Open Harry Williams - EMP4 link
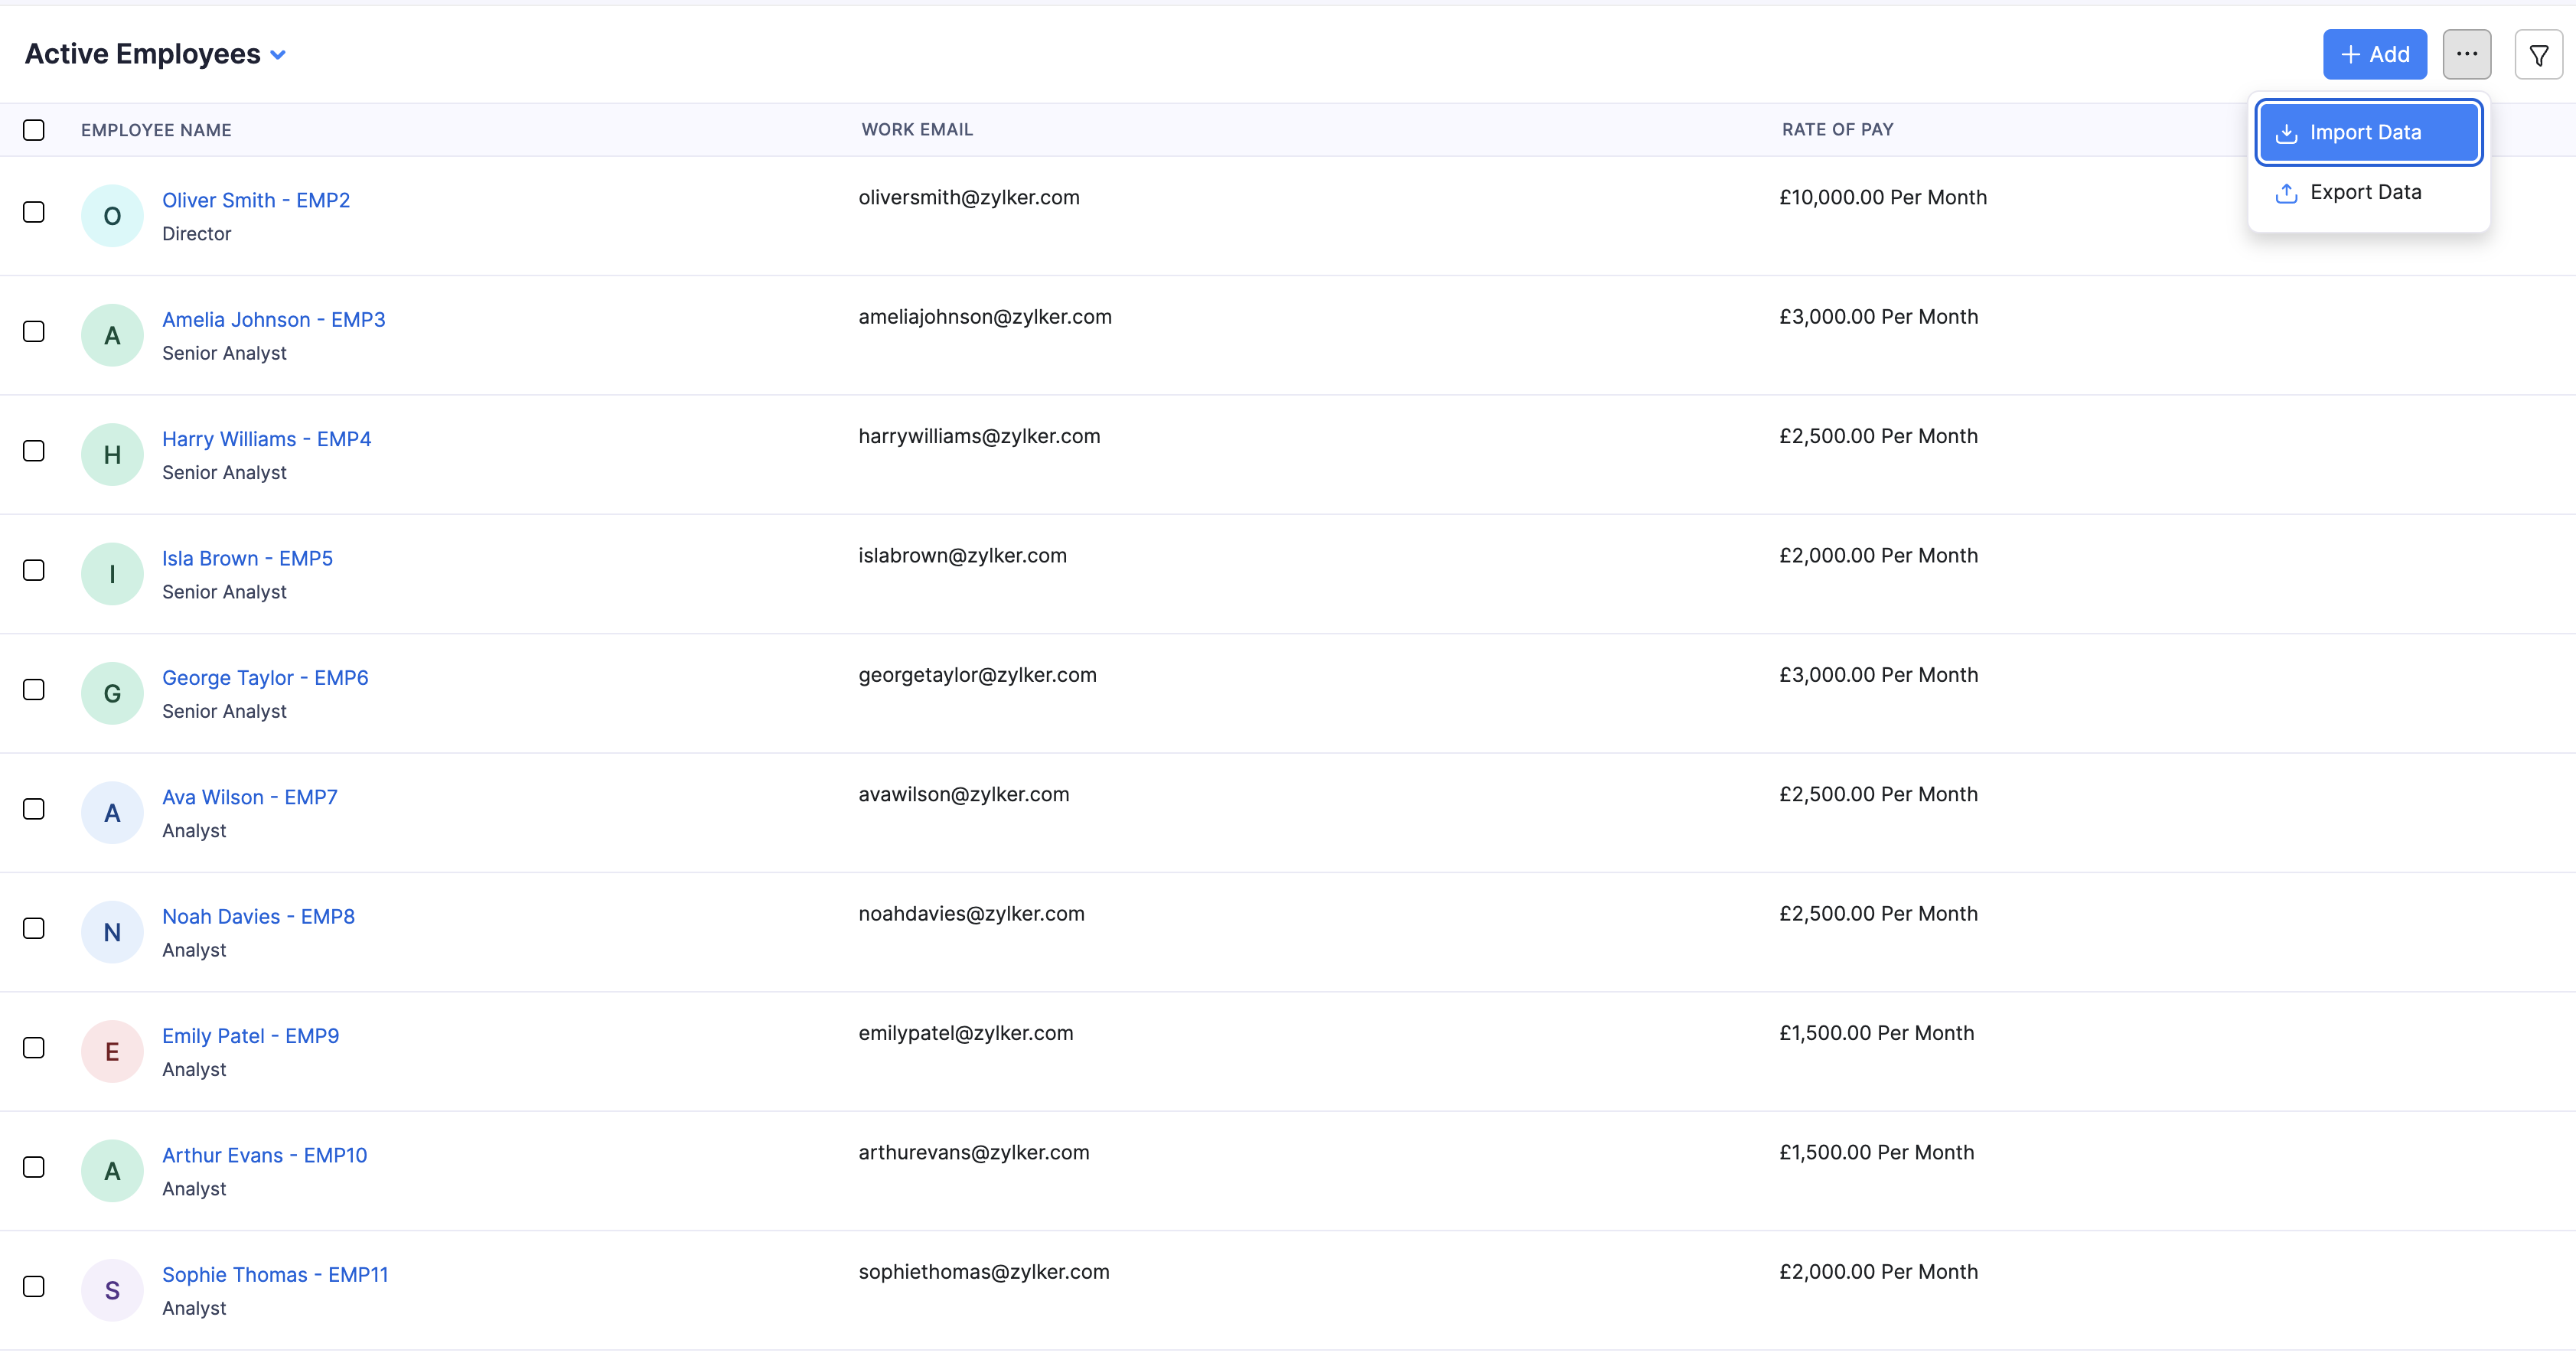Image resolution: width=2576 pixels, height=1353 pixels. coord(267,439)
